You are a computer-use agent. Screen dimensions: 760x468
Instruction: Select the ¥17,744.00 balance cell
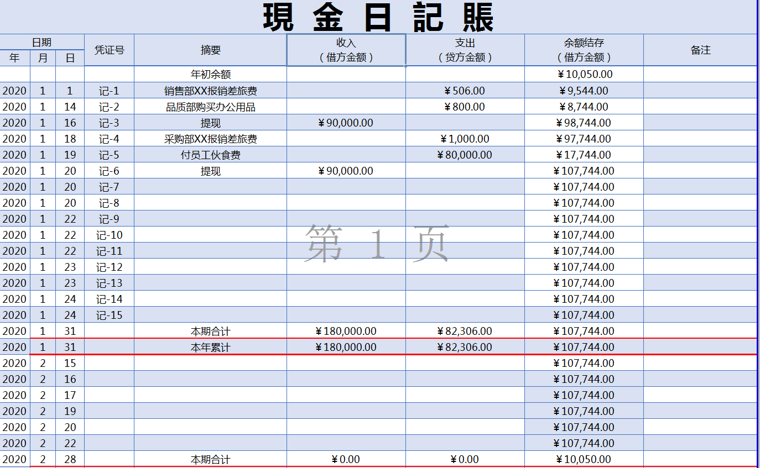(584, 155)
